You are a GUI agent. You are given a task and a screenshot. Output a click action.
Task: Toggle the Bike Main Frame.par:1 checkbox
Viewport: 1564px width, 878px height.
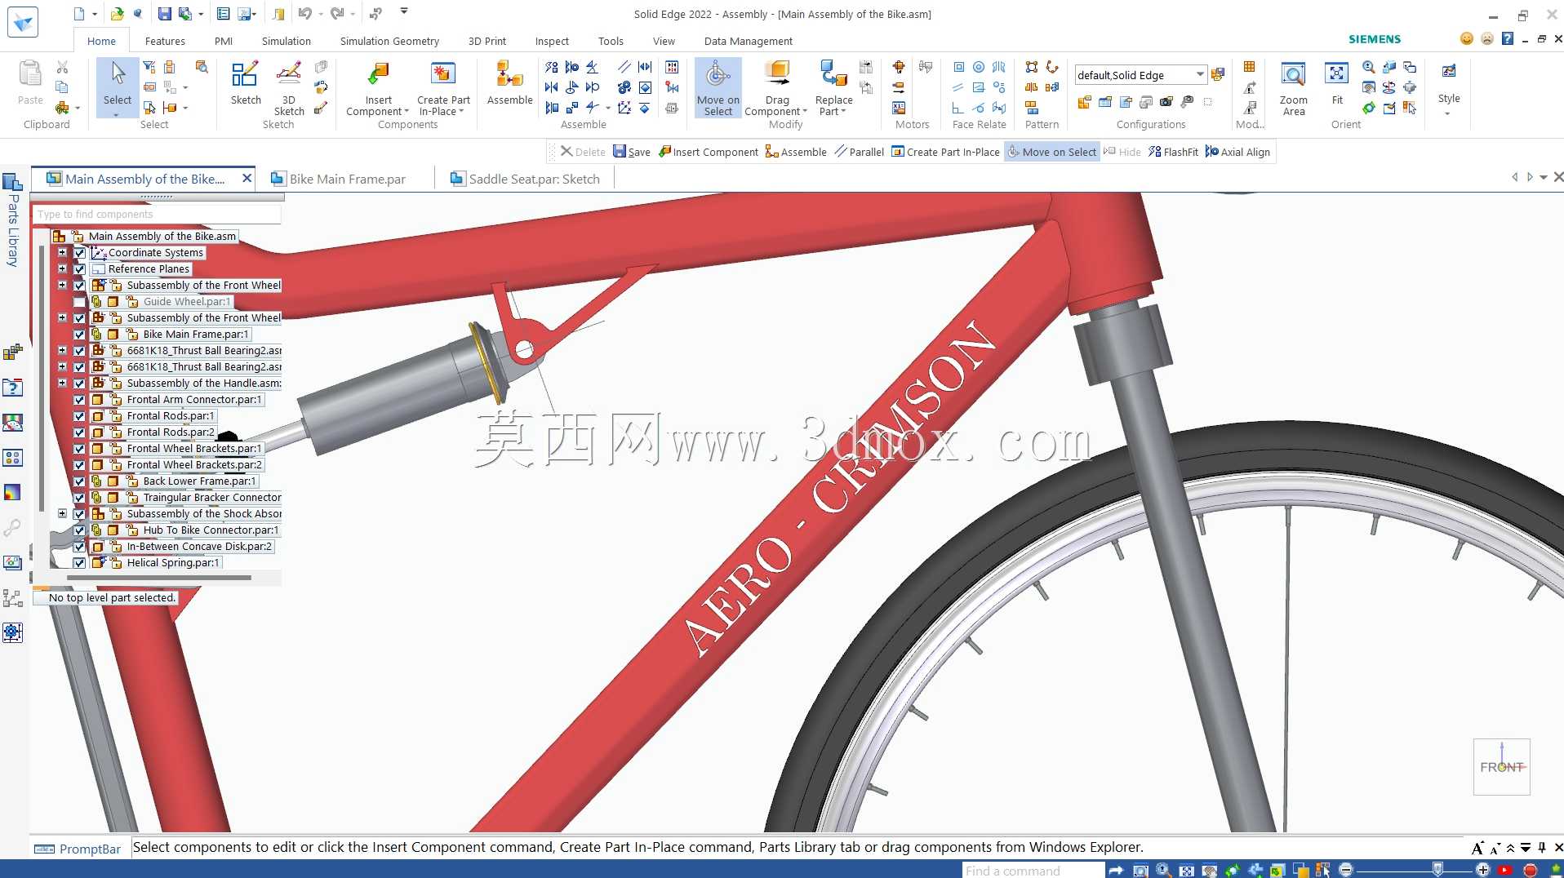pos(79,335)
